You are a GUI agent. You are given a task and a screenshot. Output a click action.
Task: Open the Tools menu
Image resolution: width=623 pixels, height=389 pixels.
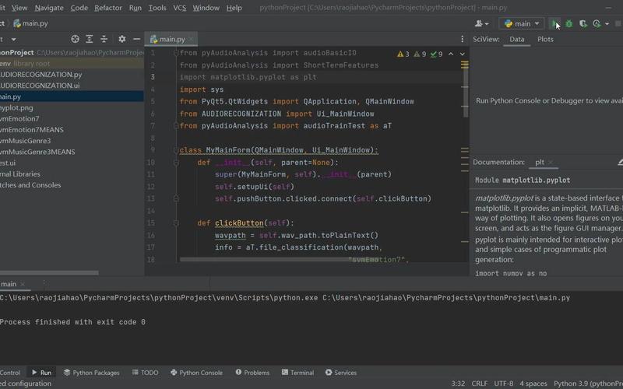point(157,8)
